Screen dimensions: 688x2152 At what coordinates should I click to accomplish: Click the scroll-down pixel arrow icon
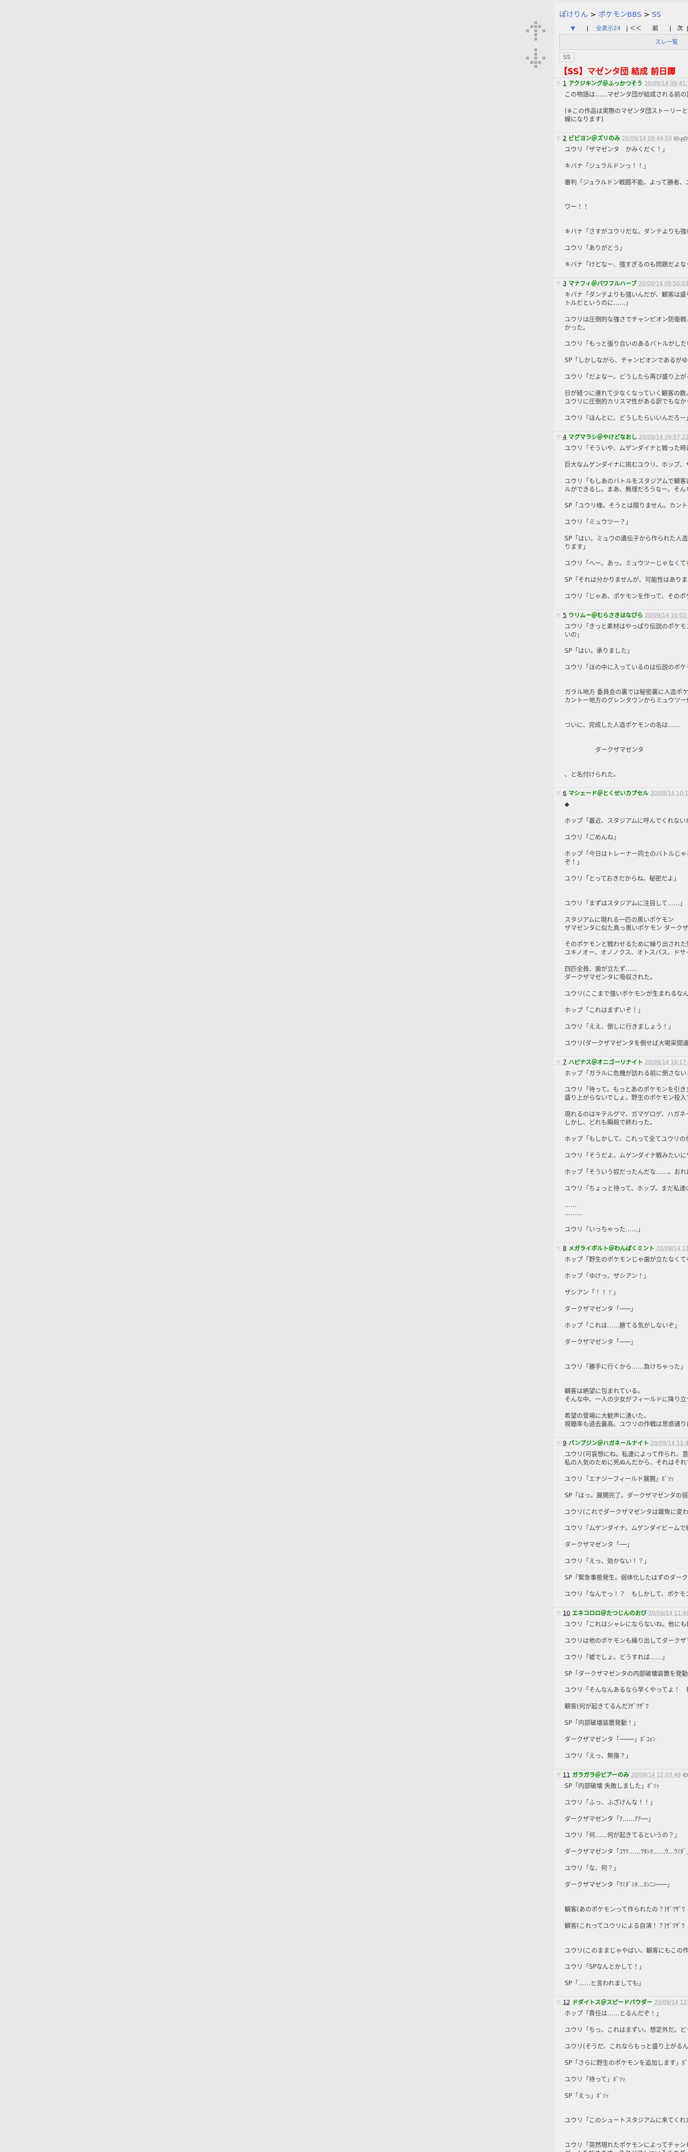click(535, 58)
